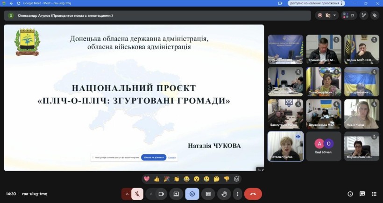The image size is (383, 203).
Task: Click the Новодонецька participant tile
Action: [x=362, y=82]
